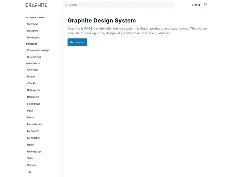The height and width of the screenshot is (177, 238).
Task: Focus the Search input field
Action: 118,5
